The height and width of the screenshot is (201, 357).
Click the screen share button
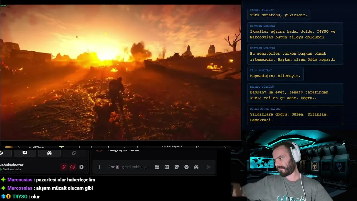coord(25,153)
